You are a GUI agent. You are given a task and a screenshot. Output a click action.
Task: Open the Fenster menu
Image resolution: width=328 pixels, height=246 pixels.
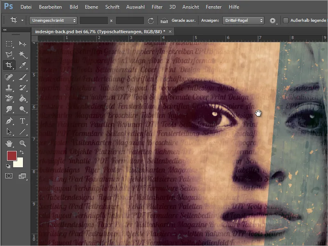[214, 7]
